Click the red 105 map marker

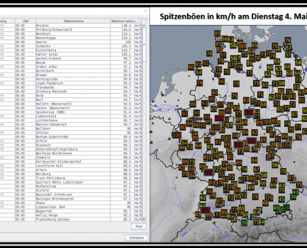252,141
